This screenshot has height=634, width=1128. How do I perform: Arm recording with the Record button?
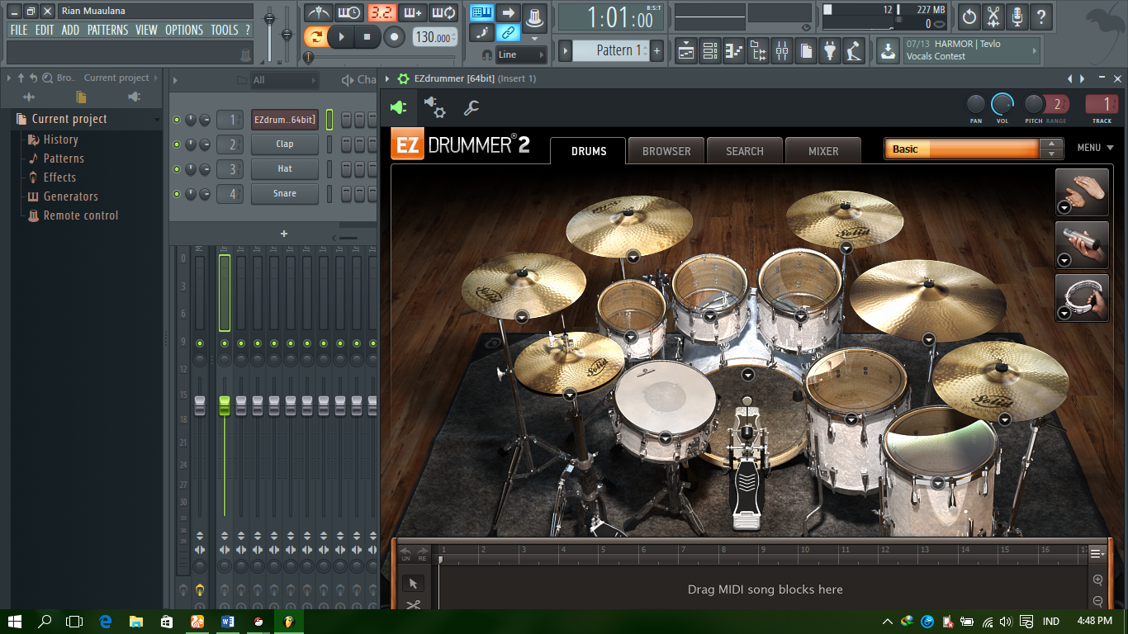395,36
